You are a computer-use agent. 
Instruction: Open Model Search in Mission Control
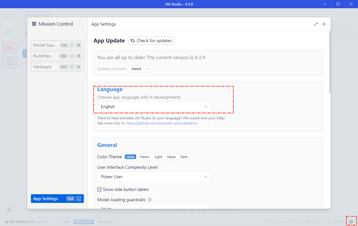57,45
